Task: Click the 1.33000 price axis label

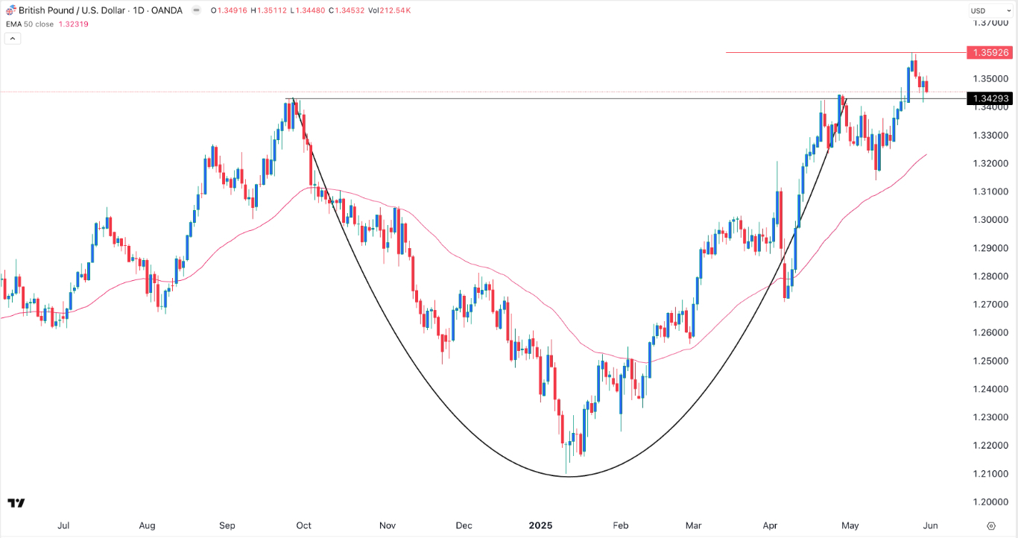Action: tap(990, 135)
